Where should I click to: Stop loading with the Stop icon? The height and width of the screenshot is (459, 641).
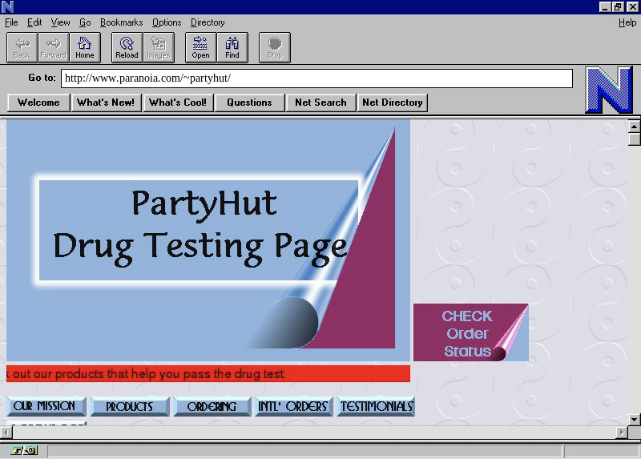point(274,47)
